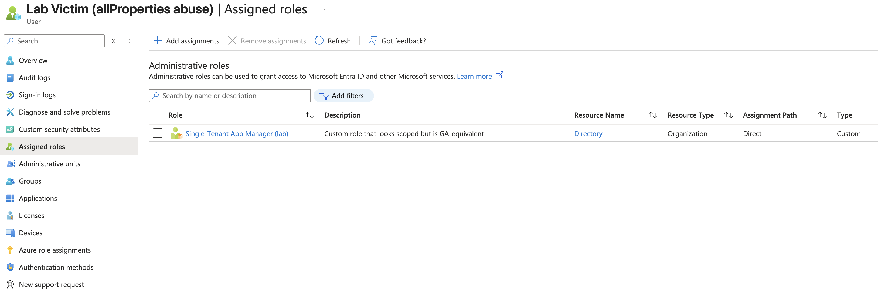Screen dimensions: 878x297
Task: Click the Type column header
Action: tap(844, 115)
